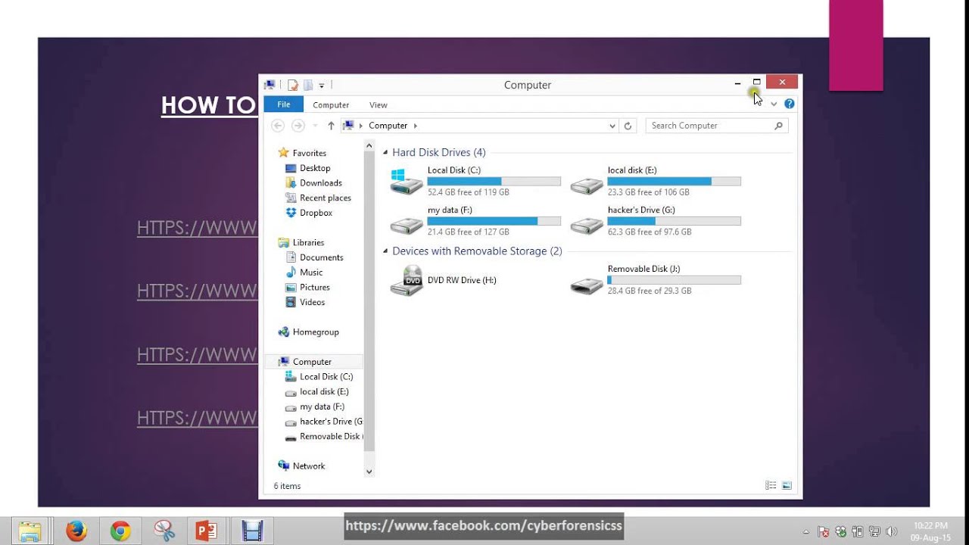Click the volume speaker tray icon

pyautogui.click(x=891, y=531)
